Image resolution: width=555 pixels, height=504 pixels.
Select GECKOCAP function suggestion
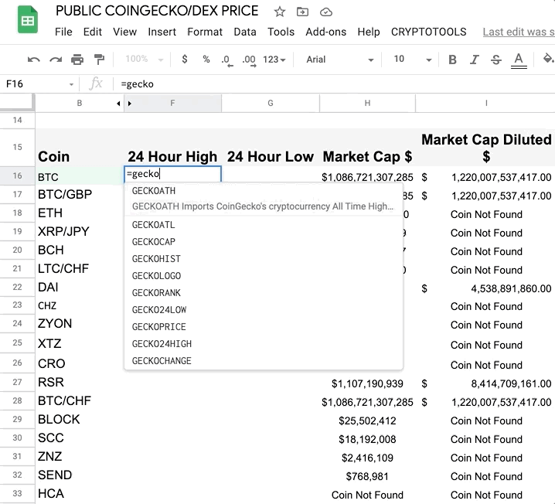pos(264,242)
